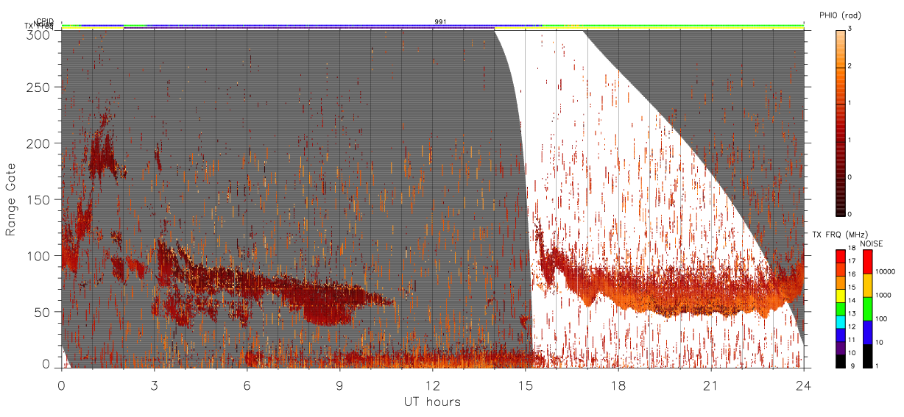Viewport: 904px width, 417px height.
Task: Click the NOISE legend value '100'
Action: [882, 319]
